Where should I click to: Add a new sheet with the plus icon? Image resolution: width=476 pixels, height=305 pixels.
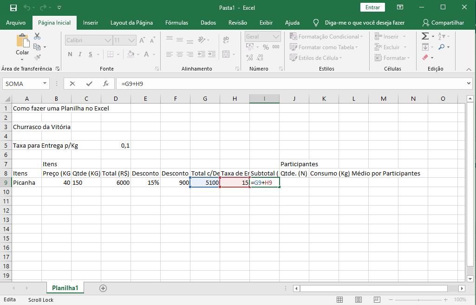103,288
